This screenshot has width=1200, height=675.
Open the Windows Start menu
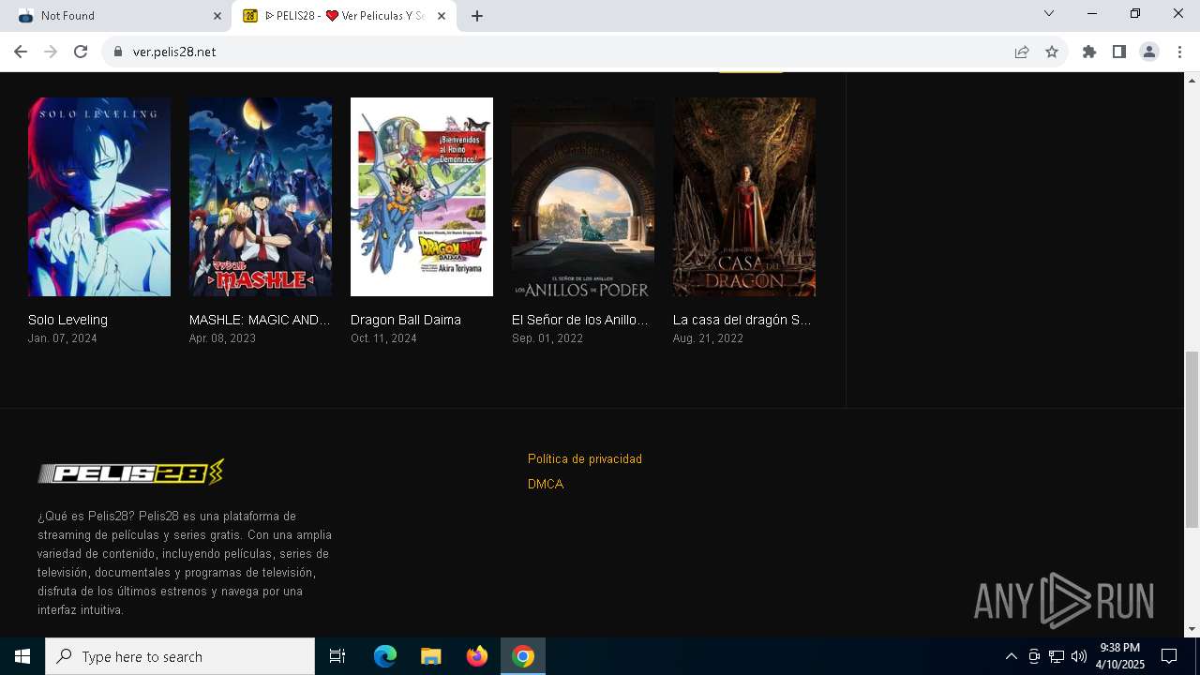coord(22,656)
